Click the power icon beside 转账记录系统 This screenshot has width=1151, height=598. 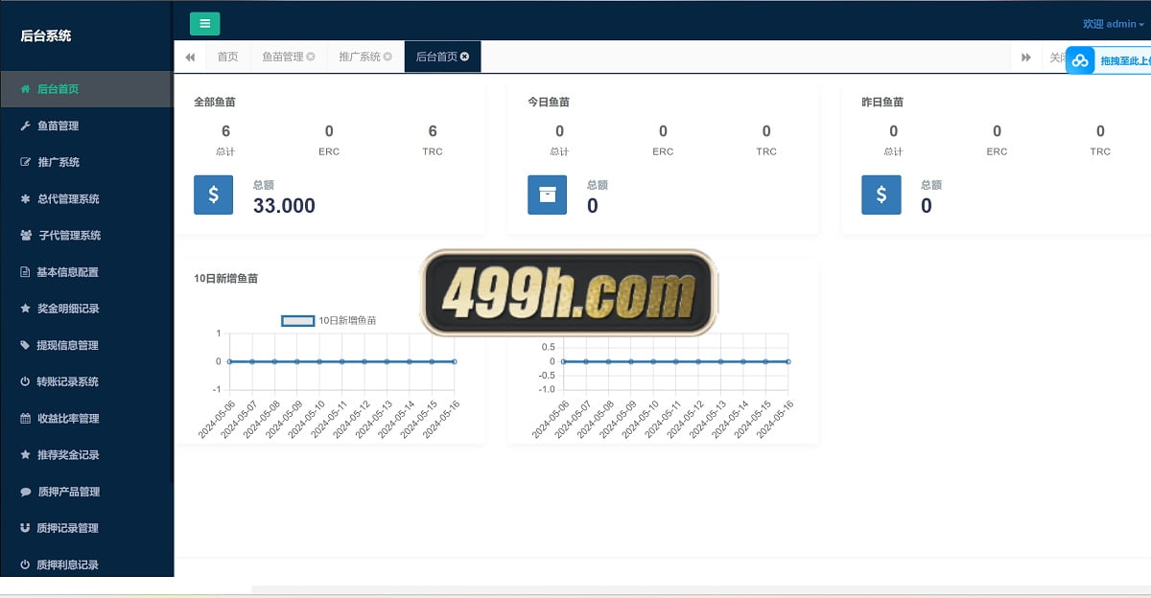pyautogui.click(x=25, y=381)
